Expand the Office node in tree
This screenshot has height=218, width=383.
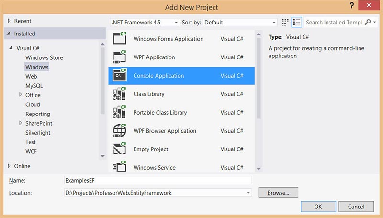20,95
